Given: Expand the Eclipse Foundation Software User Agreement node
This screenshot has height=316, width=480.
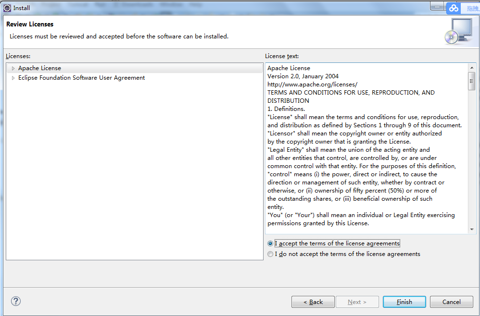Looking at the screenshot, I should (x=13, y=78).
